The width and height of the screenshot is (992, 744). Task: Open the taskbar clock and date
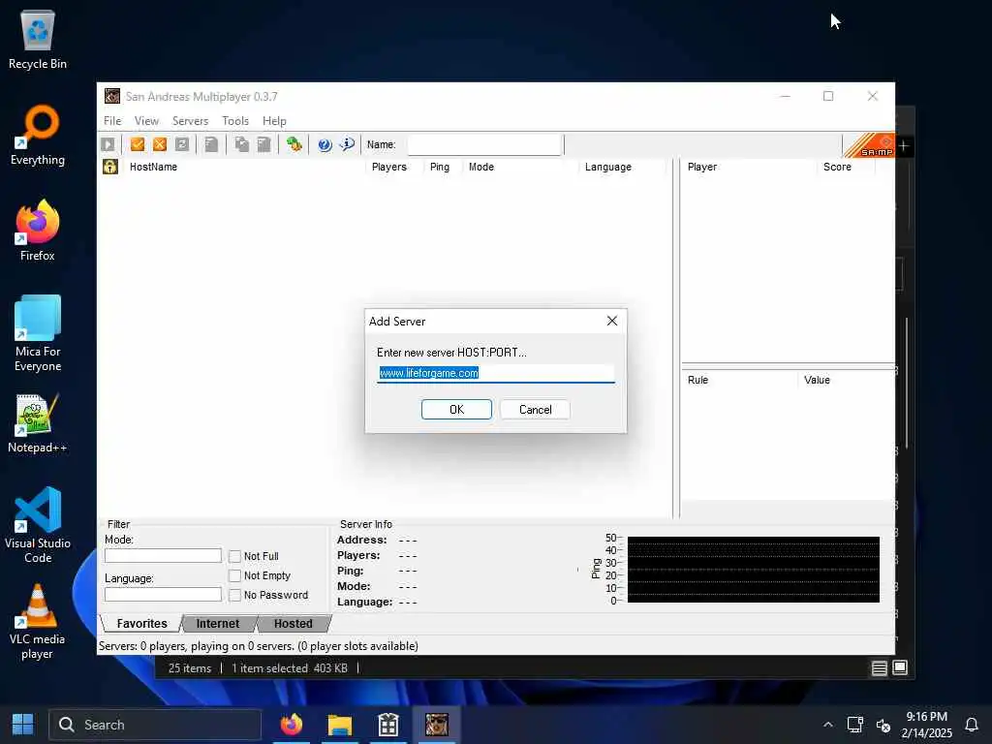(926, 725)
